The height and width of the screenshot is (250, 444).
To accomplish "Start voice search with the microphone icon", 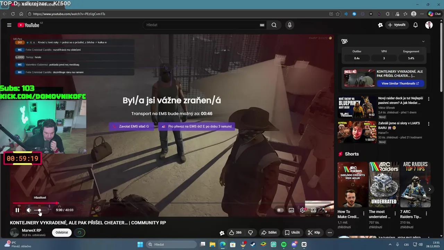I will [290, 25].
